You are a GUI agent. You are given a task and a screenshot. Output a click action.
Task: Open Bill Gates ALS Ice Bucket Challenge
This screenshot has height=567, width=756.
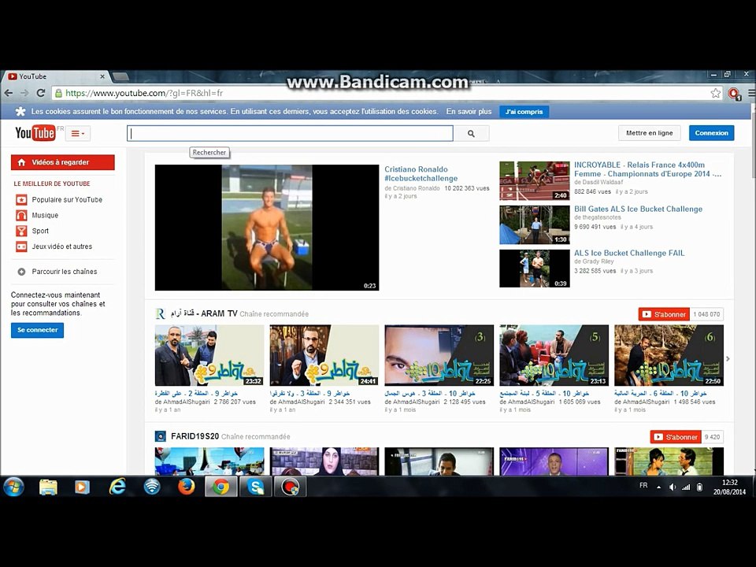pos(638,209)
